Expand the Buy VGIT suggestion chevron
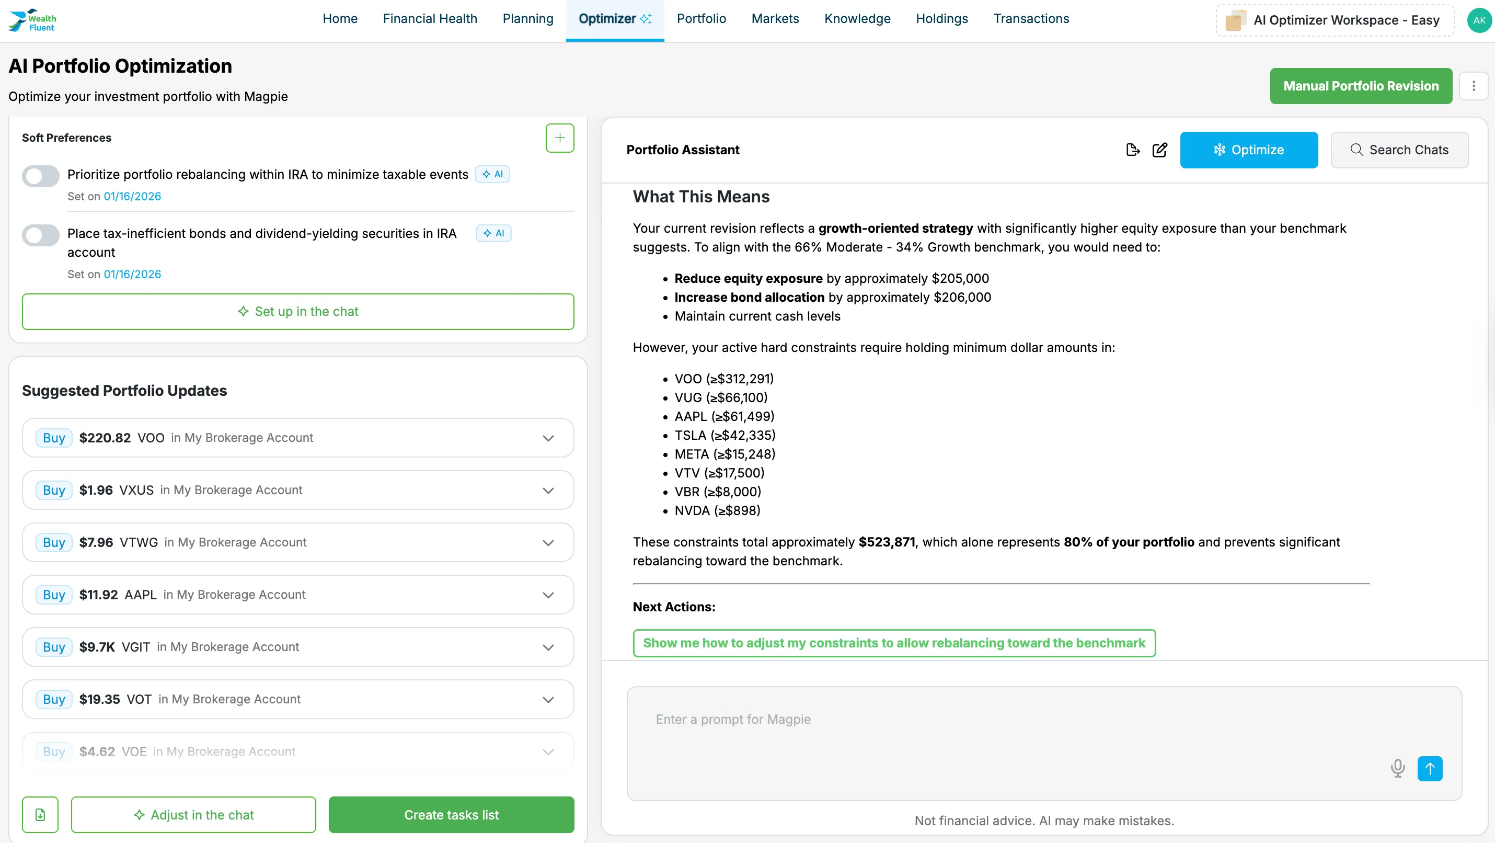 click(548, 647)
